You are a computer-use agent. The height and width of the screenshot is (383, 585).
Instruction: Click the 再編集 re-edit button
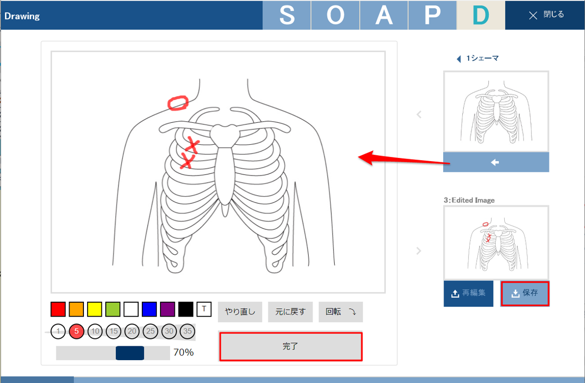pyautogui.click(x=468, y=293)
